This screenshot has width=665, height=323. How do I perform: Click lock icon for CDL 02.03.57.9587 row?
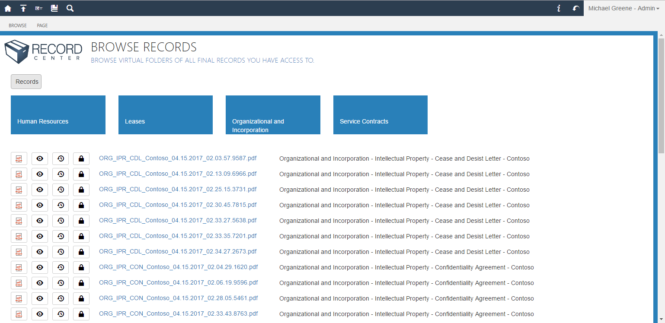click(81, 159)
